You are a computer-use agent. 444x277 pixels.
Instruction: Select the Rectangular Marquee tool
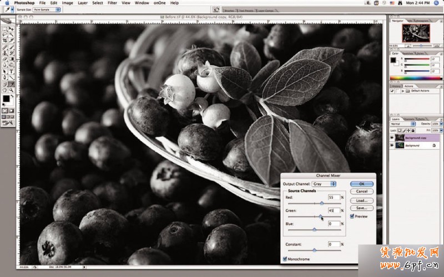(4, 28)
